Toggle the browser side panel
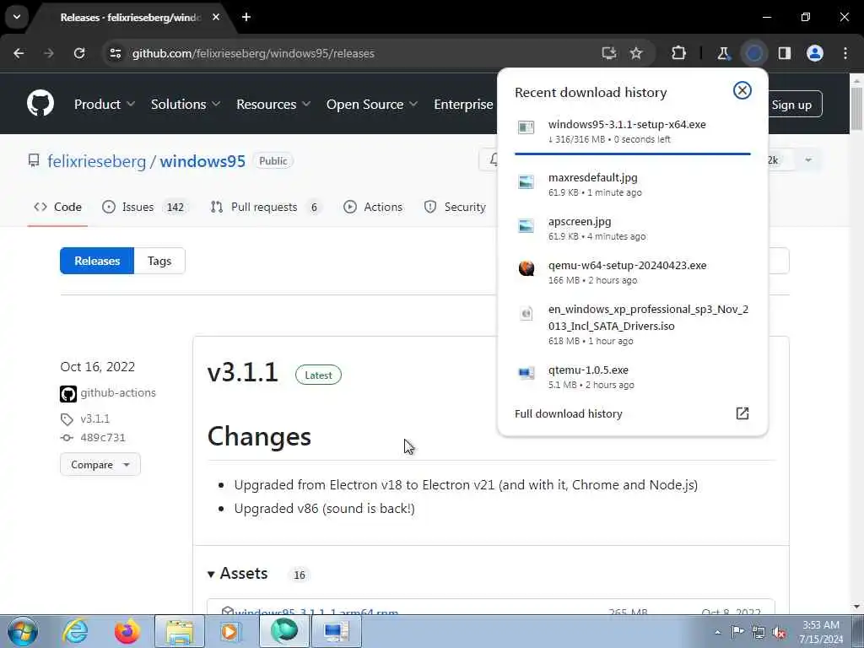The height and width of the screenshot is (648, 864). click(785, 53)
